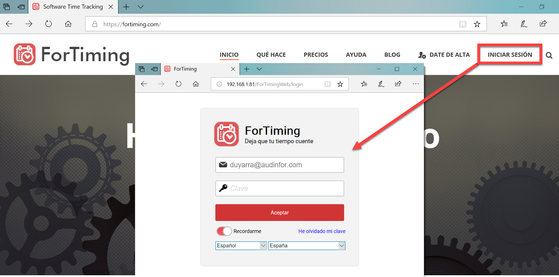Open home in inner ForTiming browser
Viewport: 559px width, 277px height.
(x=196, y=84)
